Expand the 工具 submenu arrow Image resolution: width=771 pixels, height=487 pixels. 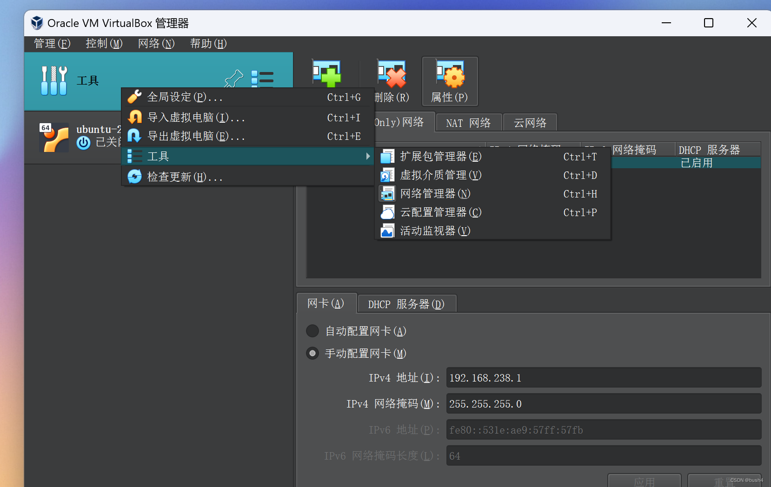(x=368, y=156)
